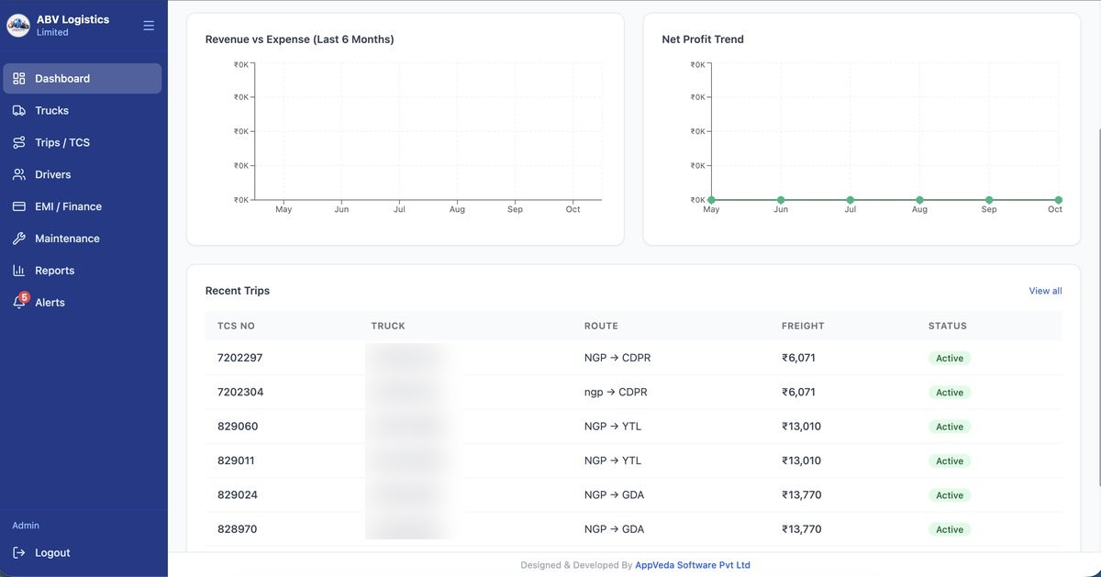This screenshot has height=577, width=1101.
Task: Click route NGP → YTL for 829060
Action: (613, 427)
